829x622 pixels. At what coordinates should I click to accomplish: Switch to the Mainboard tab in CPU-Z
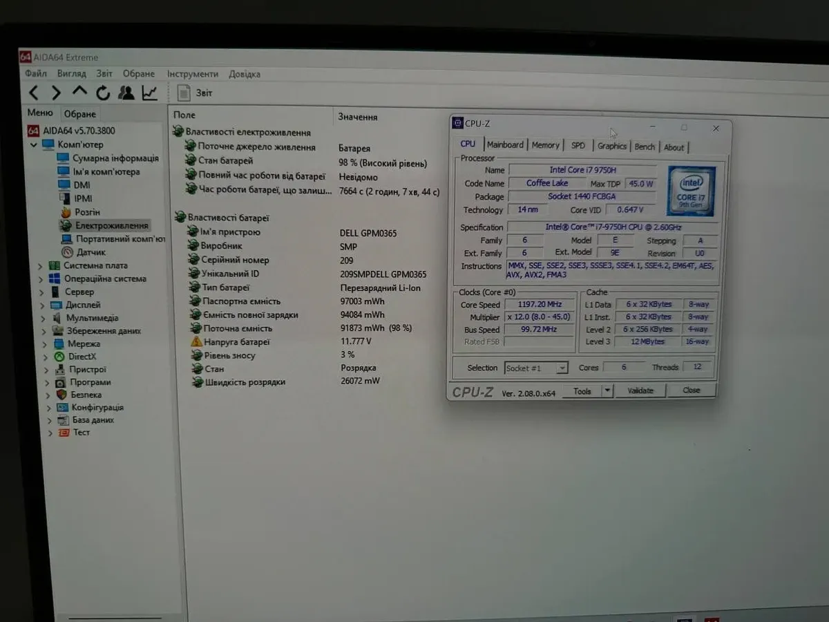click(505, 145)
